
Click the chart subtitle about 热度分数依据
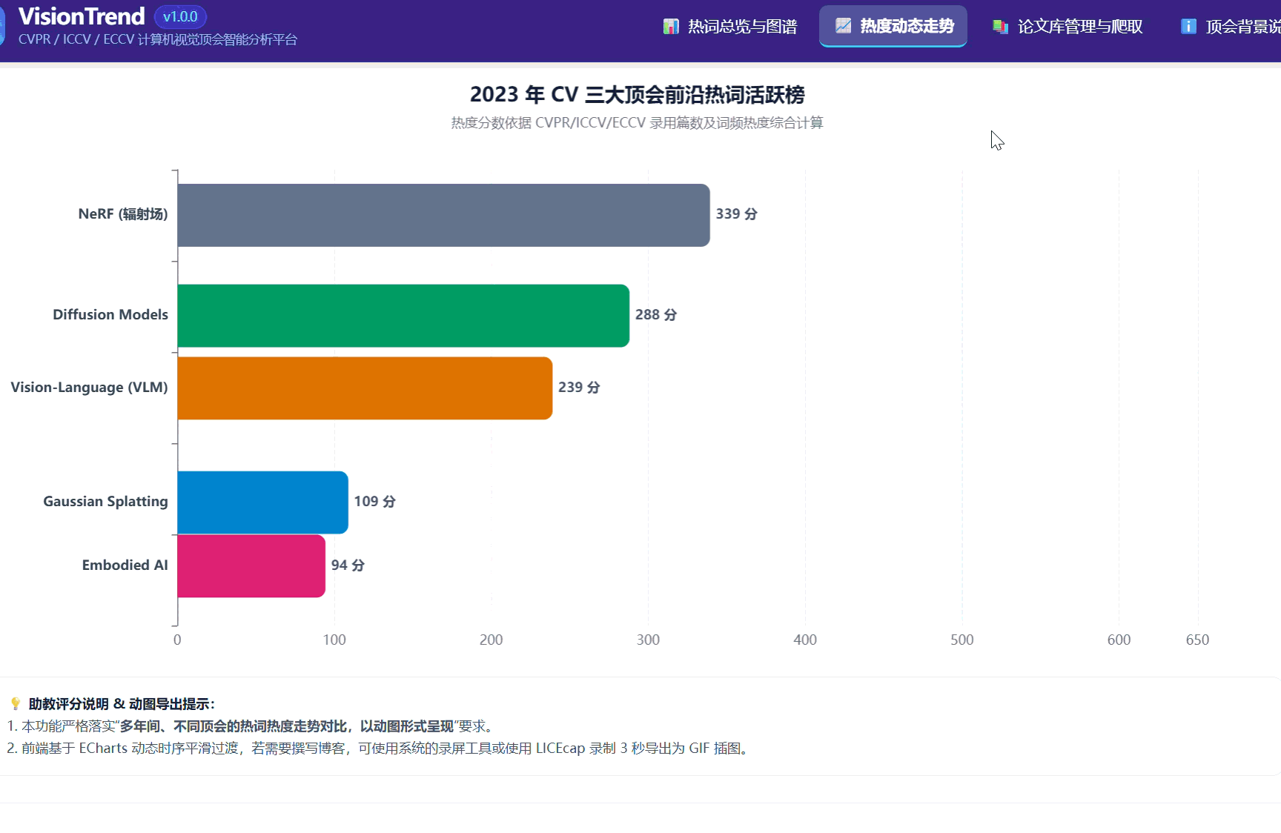pos(638,123)
